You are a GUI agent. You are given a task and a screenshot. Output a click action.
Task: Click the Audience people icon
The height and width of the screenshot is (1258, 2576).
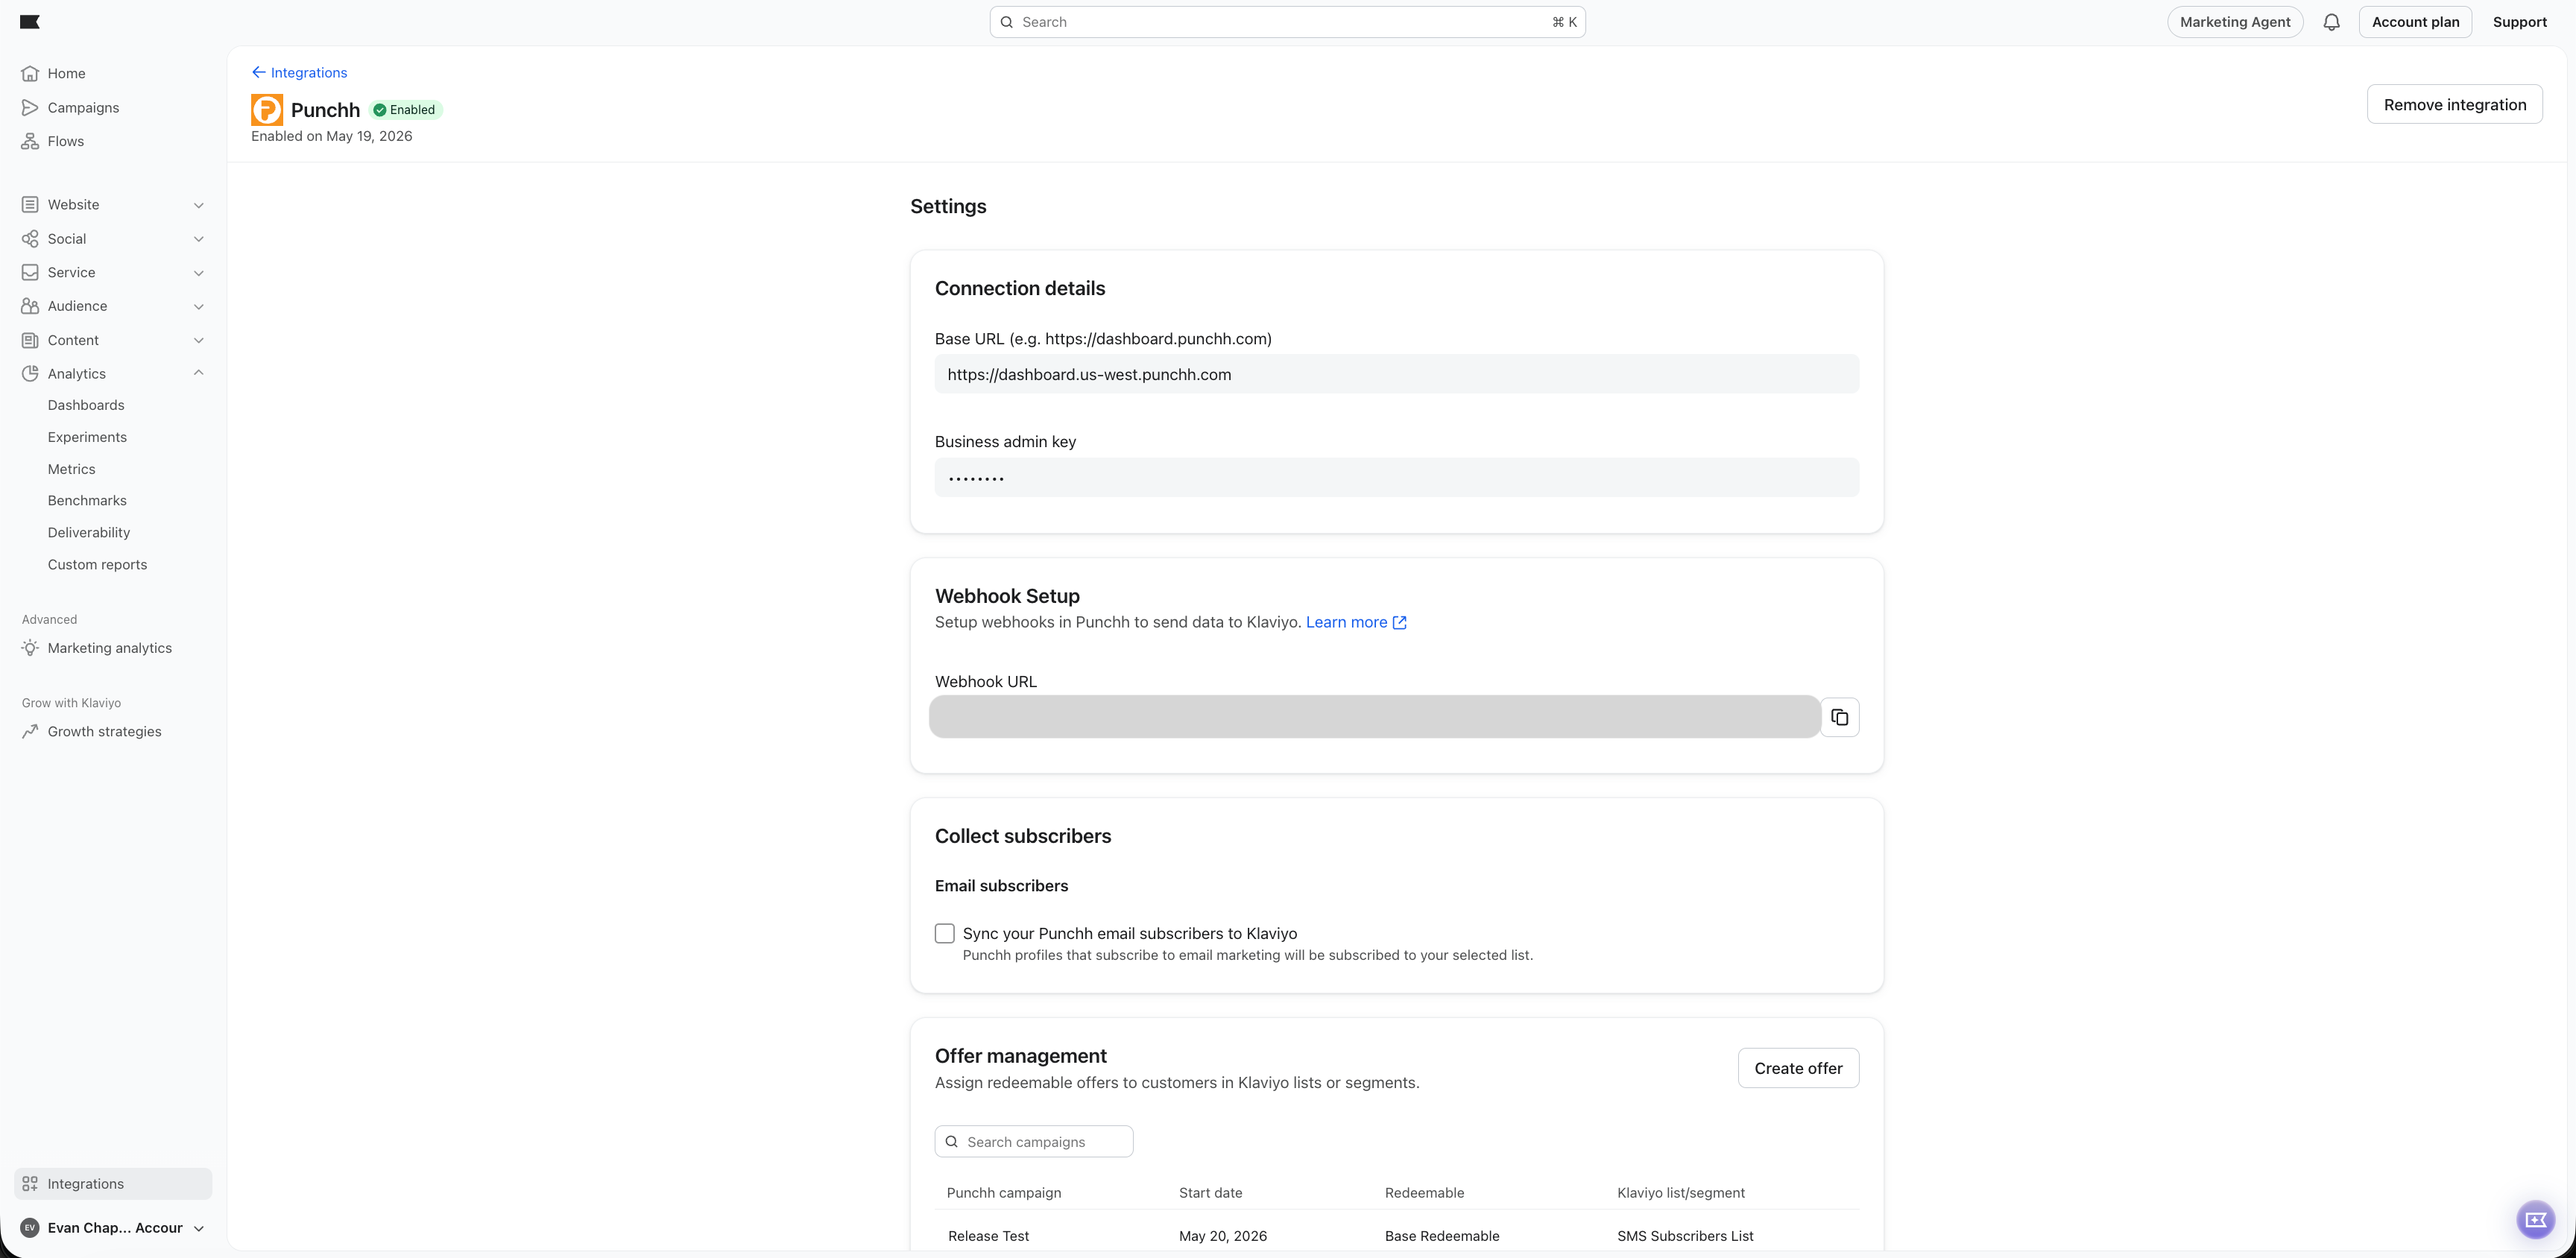pos(30,306)
